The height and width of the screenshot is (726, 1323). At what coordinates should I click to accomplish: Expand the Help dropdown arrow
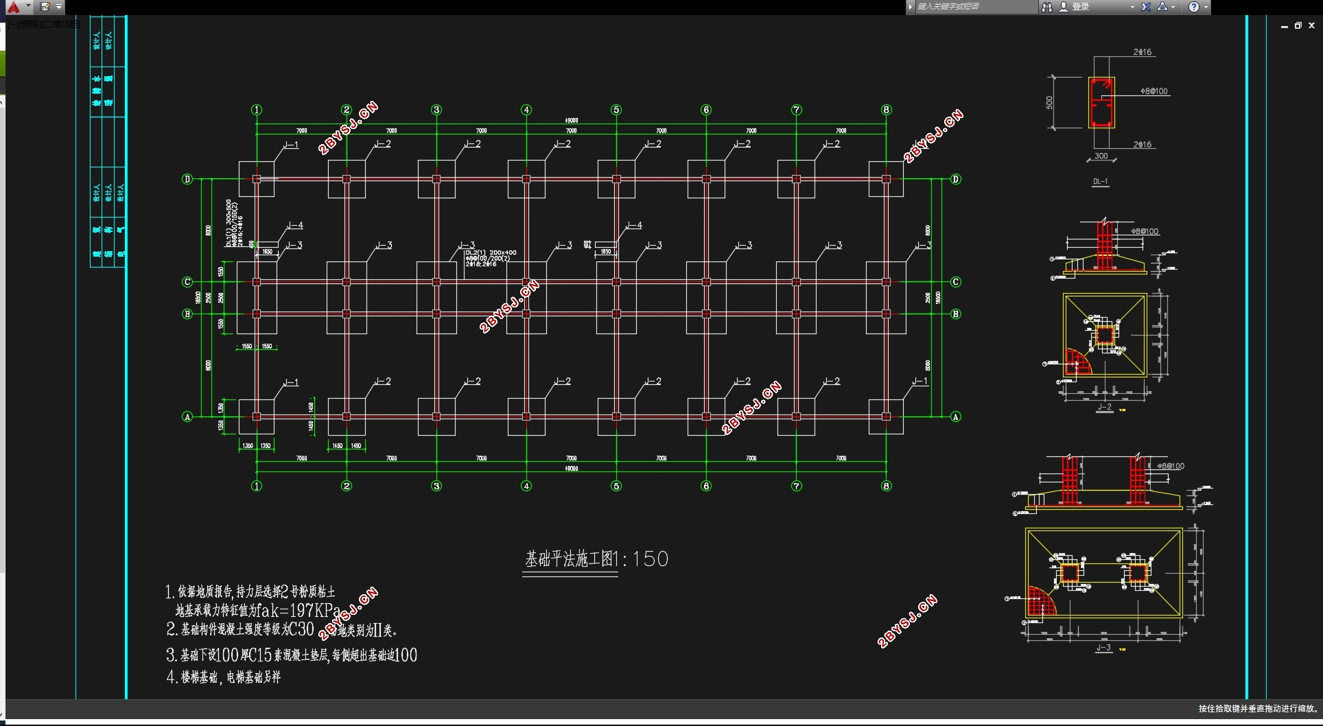click(x=1206, y=7)
